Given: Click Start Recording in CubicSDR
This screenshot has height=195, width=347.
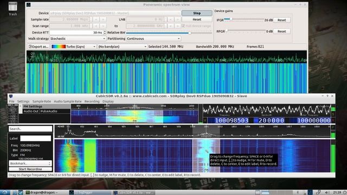Looking at the screenshot, I should coord(30,169).
